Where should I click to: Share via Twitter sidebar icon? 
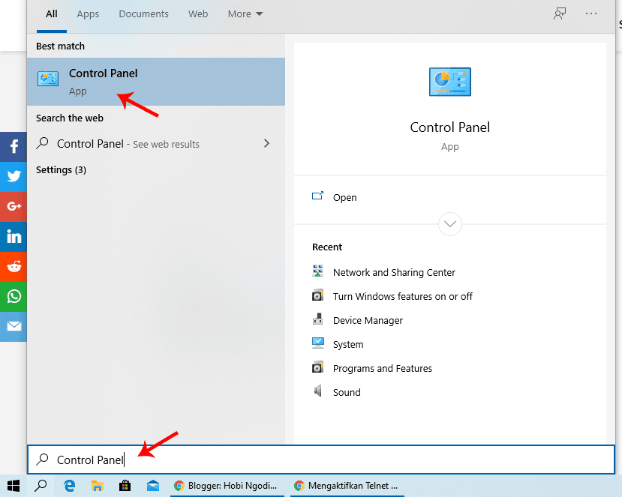[x=14, y=177]
